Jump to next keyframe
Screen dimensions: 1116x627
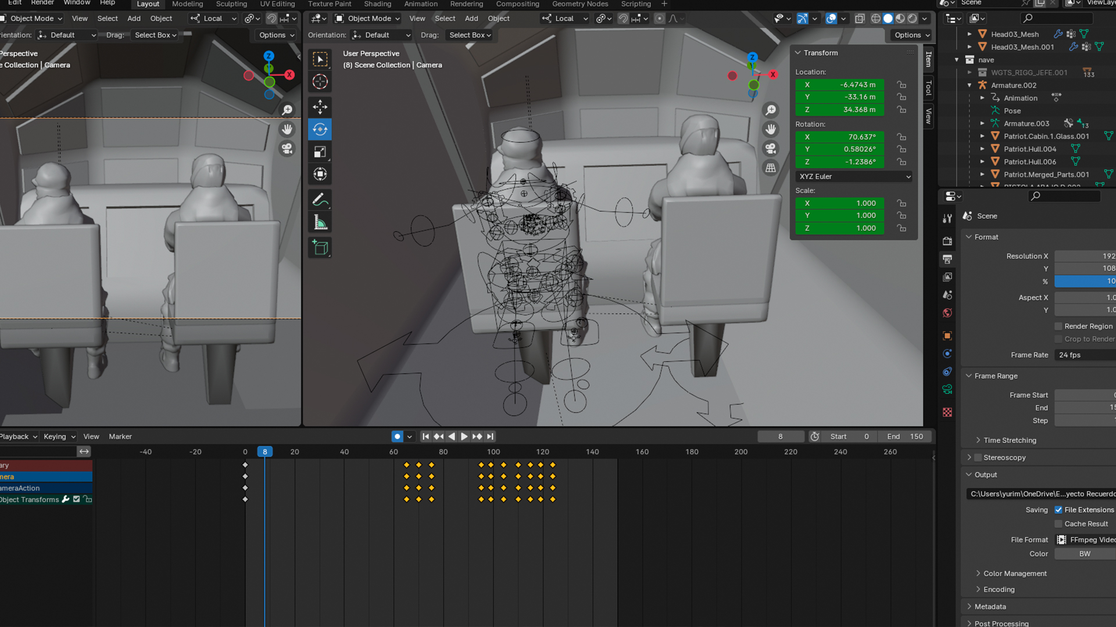click(477, 437)
